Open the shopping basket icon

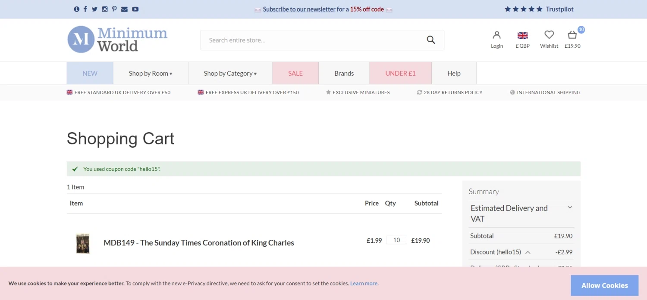[x=572, y=35]
